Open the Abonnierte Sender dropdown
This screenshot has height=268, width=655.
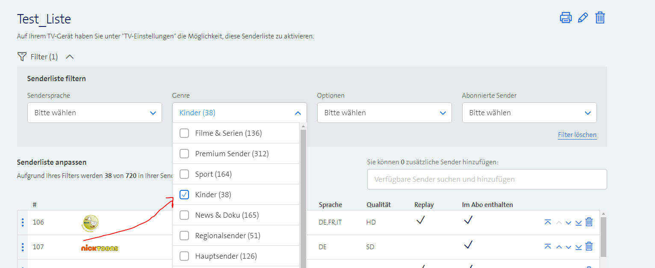tap(529, 113)
